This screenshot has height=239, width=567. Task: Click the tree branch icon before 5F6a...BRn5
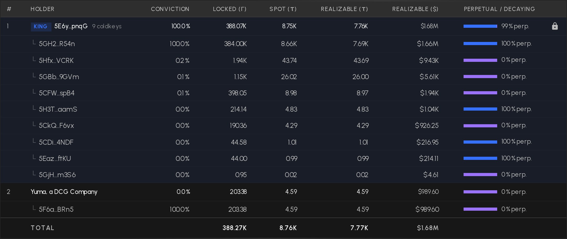(x=34, y=208)
